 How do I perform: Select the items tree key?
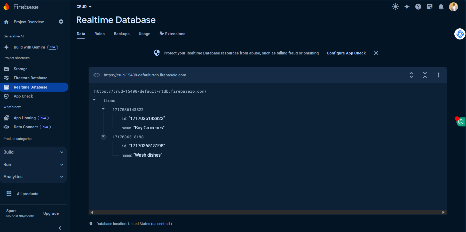point(109,101)
